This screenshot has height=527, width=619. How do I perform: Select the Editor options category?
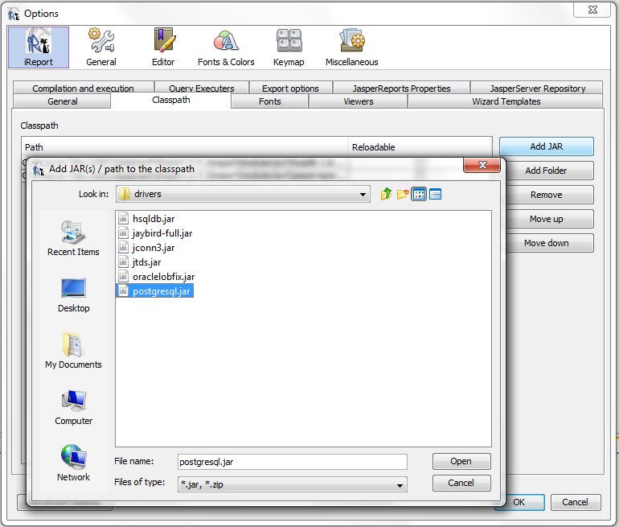[x=163, y=47]
